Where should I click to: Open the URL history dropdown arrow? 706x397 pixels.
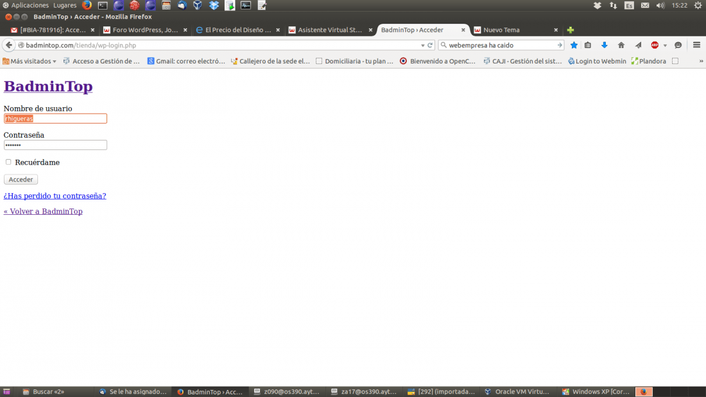[422, 46]
